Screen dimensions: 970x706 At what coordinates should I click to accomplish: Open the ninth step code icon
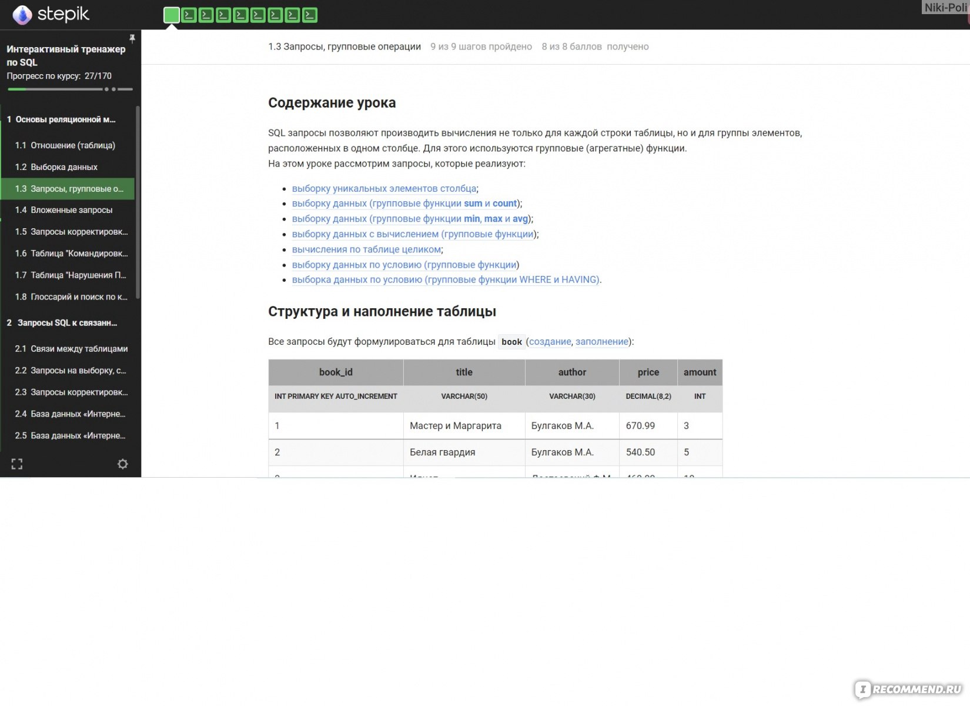pyautogui.click(x=310, y=15)
